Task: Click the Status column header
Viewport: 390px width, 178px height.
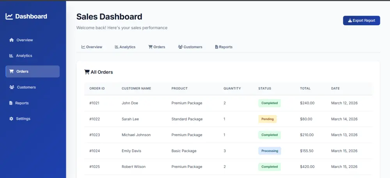Action: point(264,89)
